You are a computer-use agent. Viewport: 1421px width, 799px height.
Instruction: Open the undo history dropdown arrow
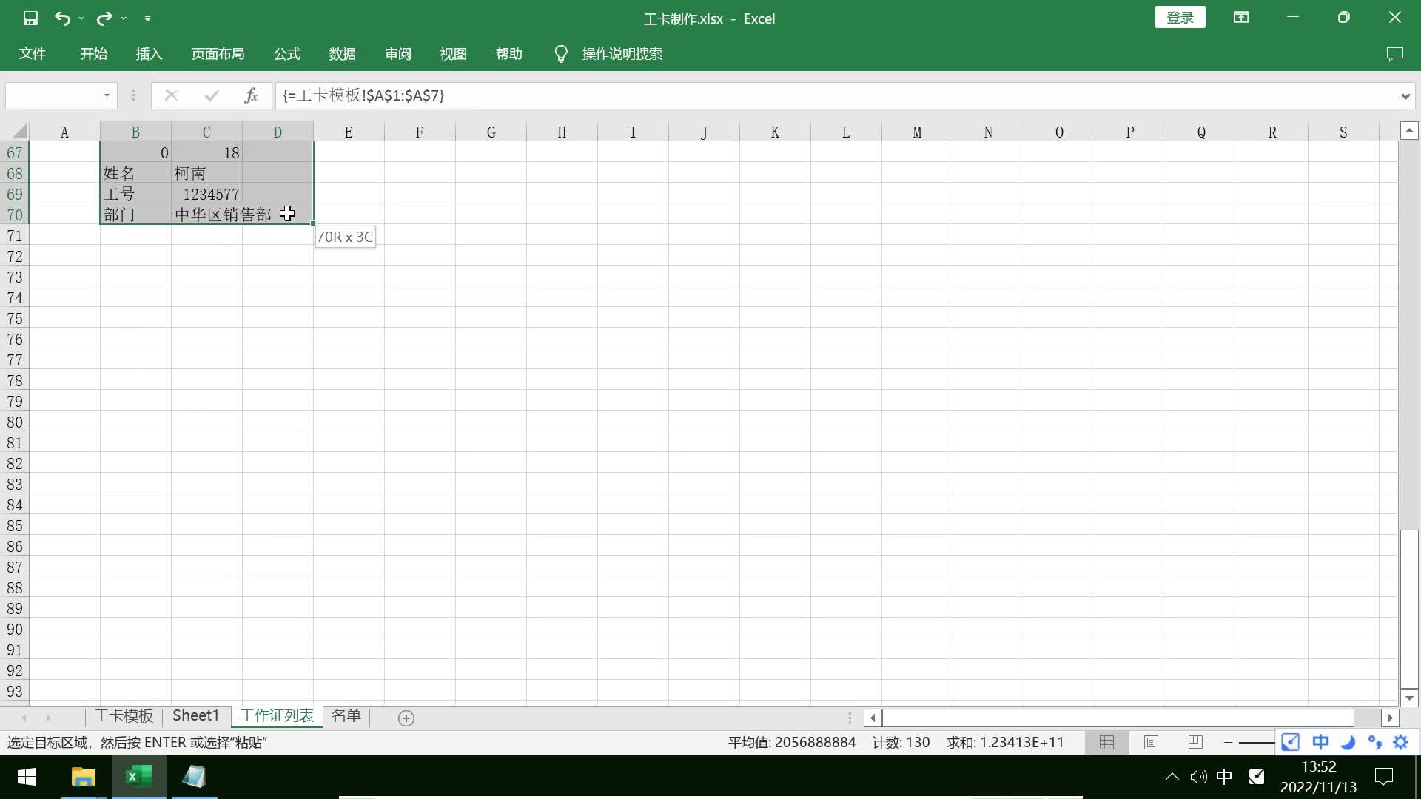tap(81, 18)
